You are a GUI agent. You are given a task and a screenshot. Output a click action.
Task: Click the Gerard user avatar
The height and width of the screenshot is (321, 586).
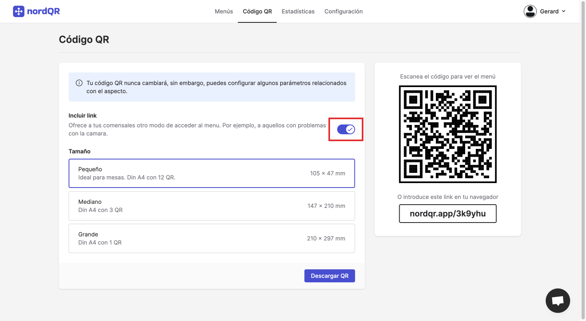tap(530, 11)
